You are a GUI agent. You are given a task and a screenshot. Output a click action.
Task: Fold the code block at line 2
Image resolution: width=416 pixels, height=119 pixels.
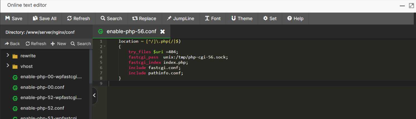(x=105, y=46)
